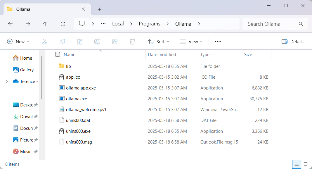Open the Sort dropdown menu
312x169 pixels.
coord(159,42)
